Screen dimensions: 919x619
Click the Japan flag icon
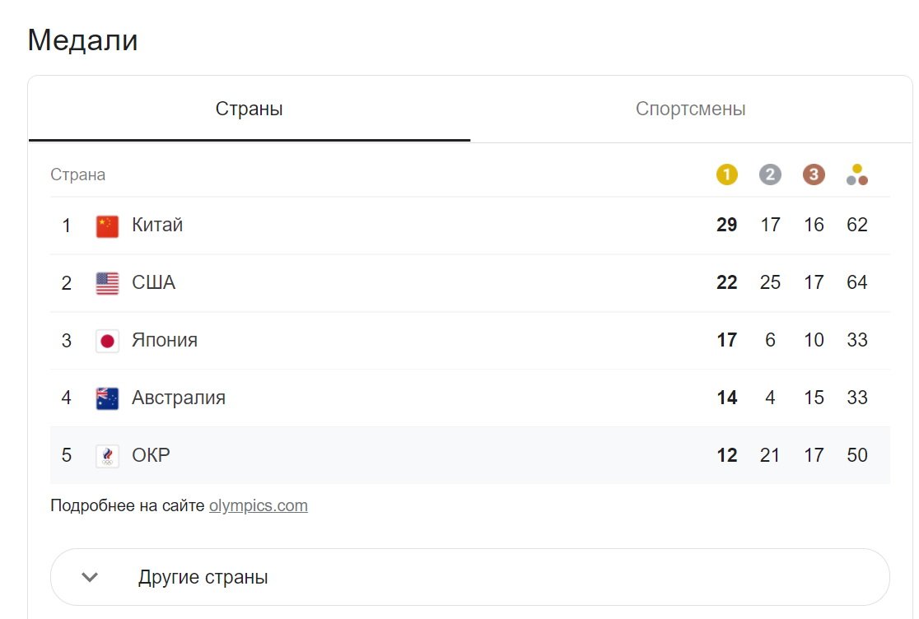(x=107, y=341)
